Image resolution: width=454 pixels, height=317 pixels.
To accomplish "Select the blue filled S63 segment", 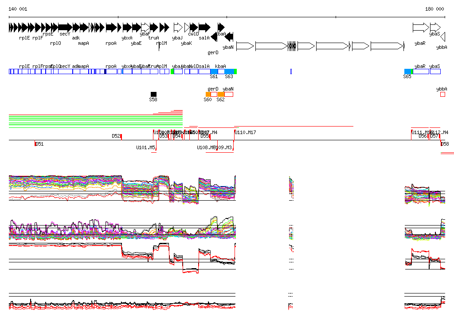I will click(229, 71).
